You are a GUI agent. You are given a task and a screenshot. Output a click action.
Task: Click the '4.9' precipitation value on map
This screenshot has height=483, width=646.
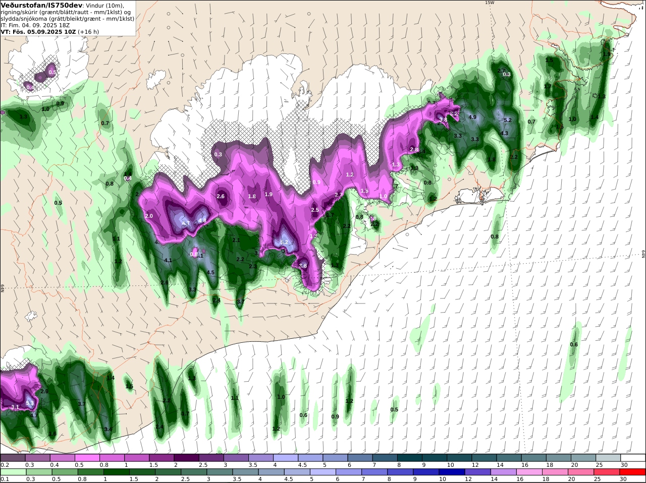click(472, 117)
